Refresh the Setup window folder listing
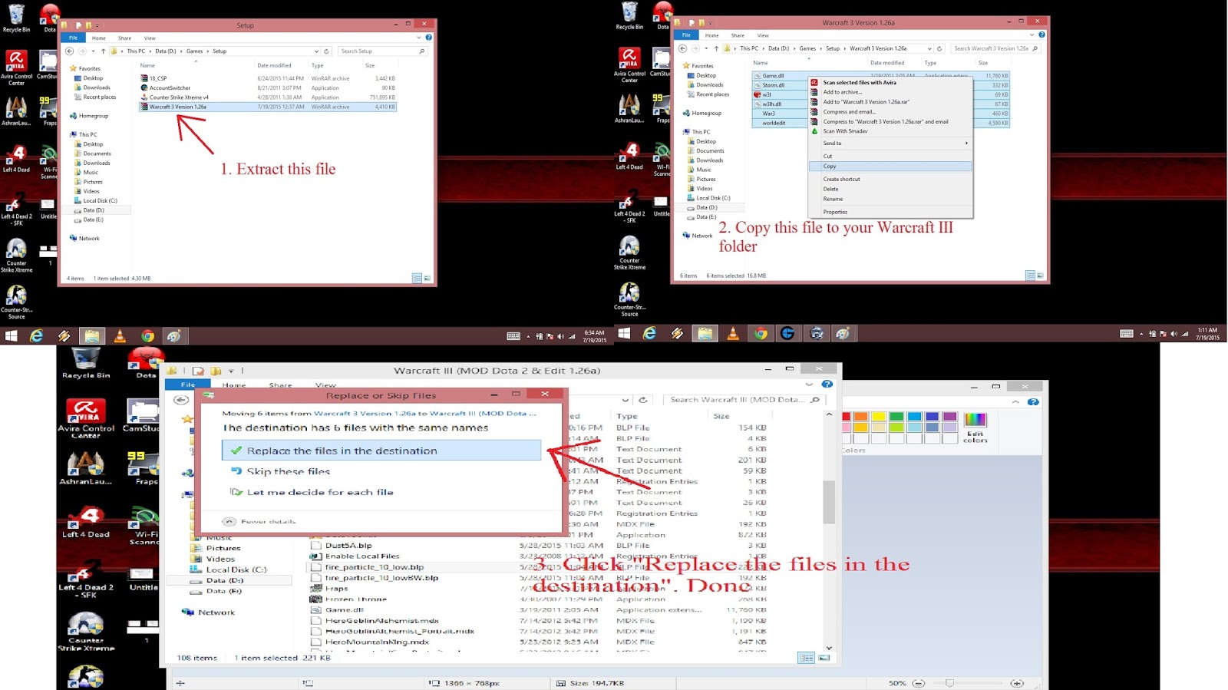Screen dimensions: 1228x690 pyautogui.click(x=327, y=51)
